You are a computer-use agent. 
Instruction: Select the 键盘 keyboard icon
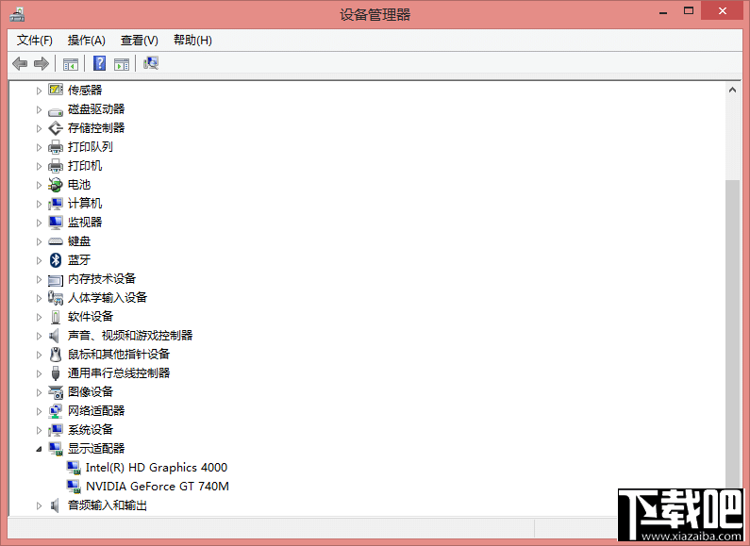click(56, 241)
